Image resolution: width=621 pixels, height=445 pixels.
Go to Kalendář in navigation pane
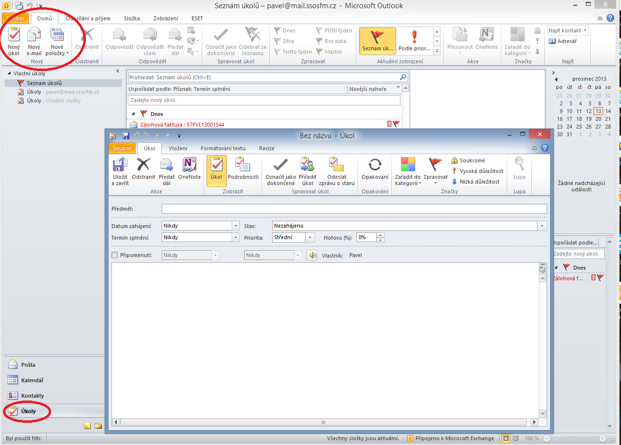pyautogui.click(x=54, y=380)
